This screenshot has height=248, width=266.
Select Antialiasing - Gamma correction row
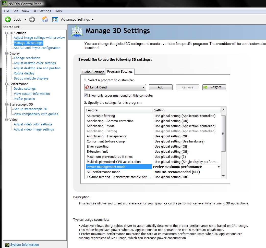pos(153,121)
